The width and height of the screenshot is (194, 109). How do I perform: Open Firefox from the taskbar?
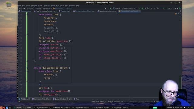click(x=4, y=107)
